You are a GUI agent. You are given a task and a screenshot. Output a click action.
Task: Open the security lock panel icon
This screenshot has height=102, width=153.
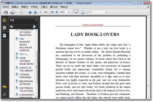tap(4, 20)
